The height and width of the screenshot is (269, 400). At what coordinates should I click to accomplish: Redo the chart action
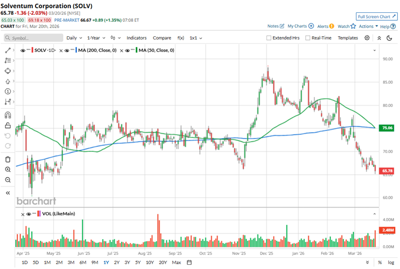(x=7, y=146)
